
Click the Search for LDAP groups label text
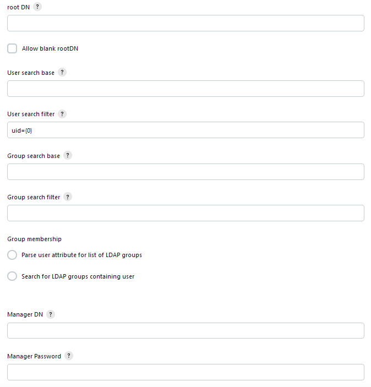pos(78,276)
